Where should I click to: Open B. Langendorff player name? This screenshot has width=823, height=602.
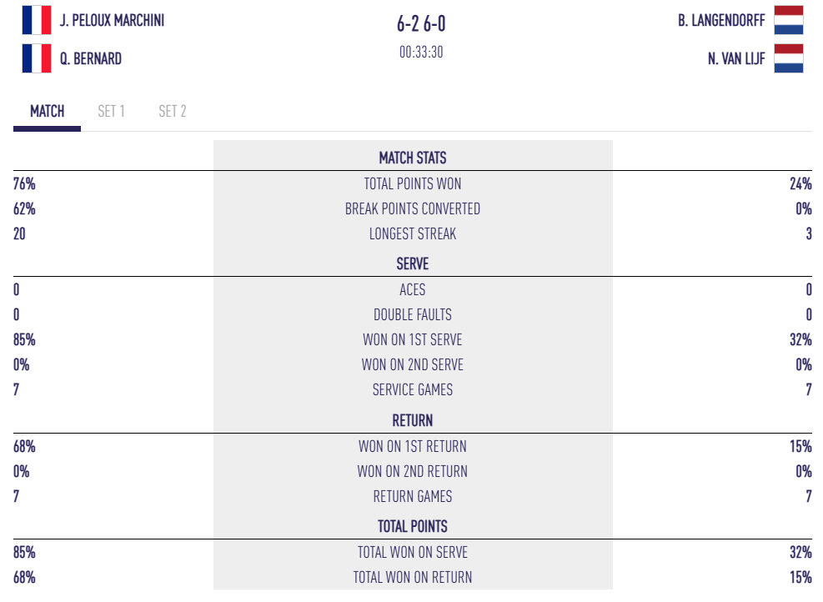pyautogui.click(x=721, y=20)
